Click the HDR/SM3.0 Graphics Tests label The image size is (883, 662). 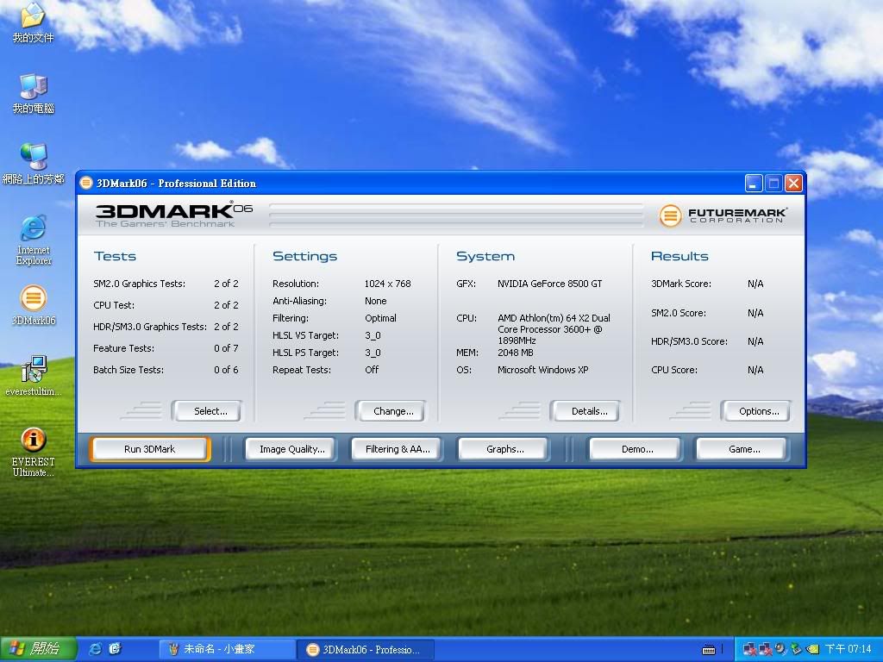click(x=150, y=327)
